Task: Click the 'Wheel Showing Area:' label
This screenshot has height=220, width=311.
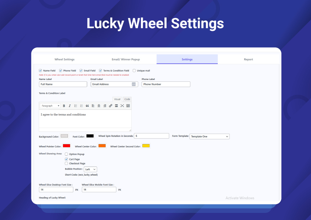Action: (51, 154)
